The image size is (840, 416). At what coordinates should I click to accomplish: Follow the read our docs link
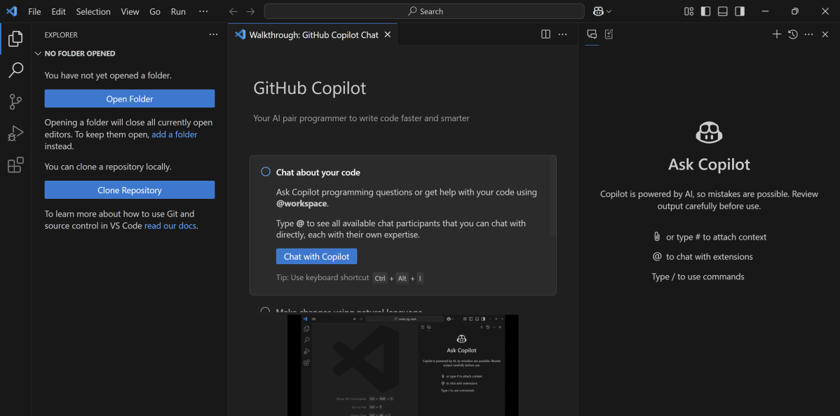click(170, 226)
